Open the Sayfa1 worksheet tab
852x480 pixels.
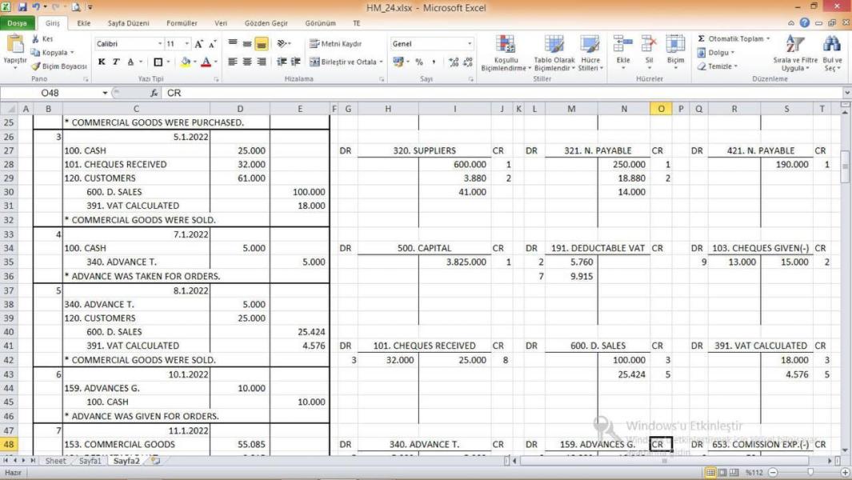[x=90, y=461]
